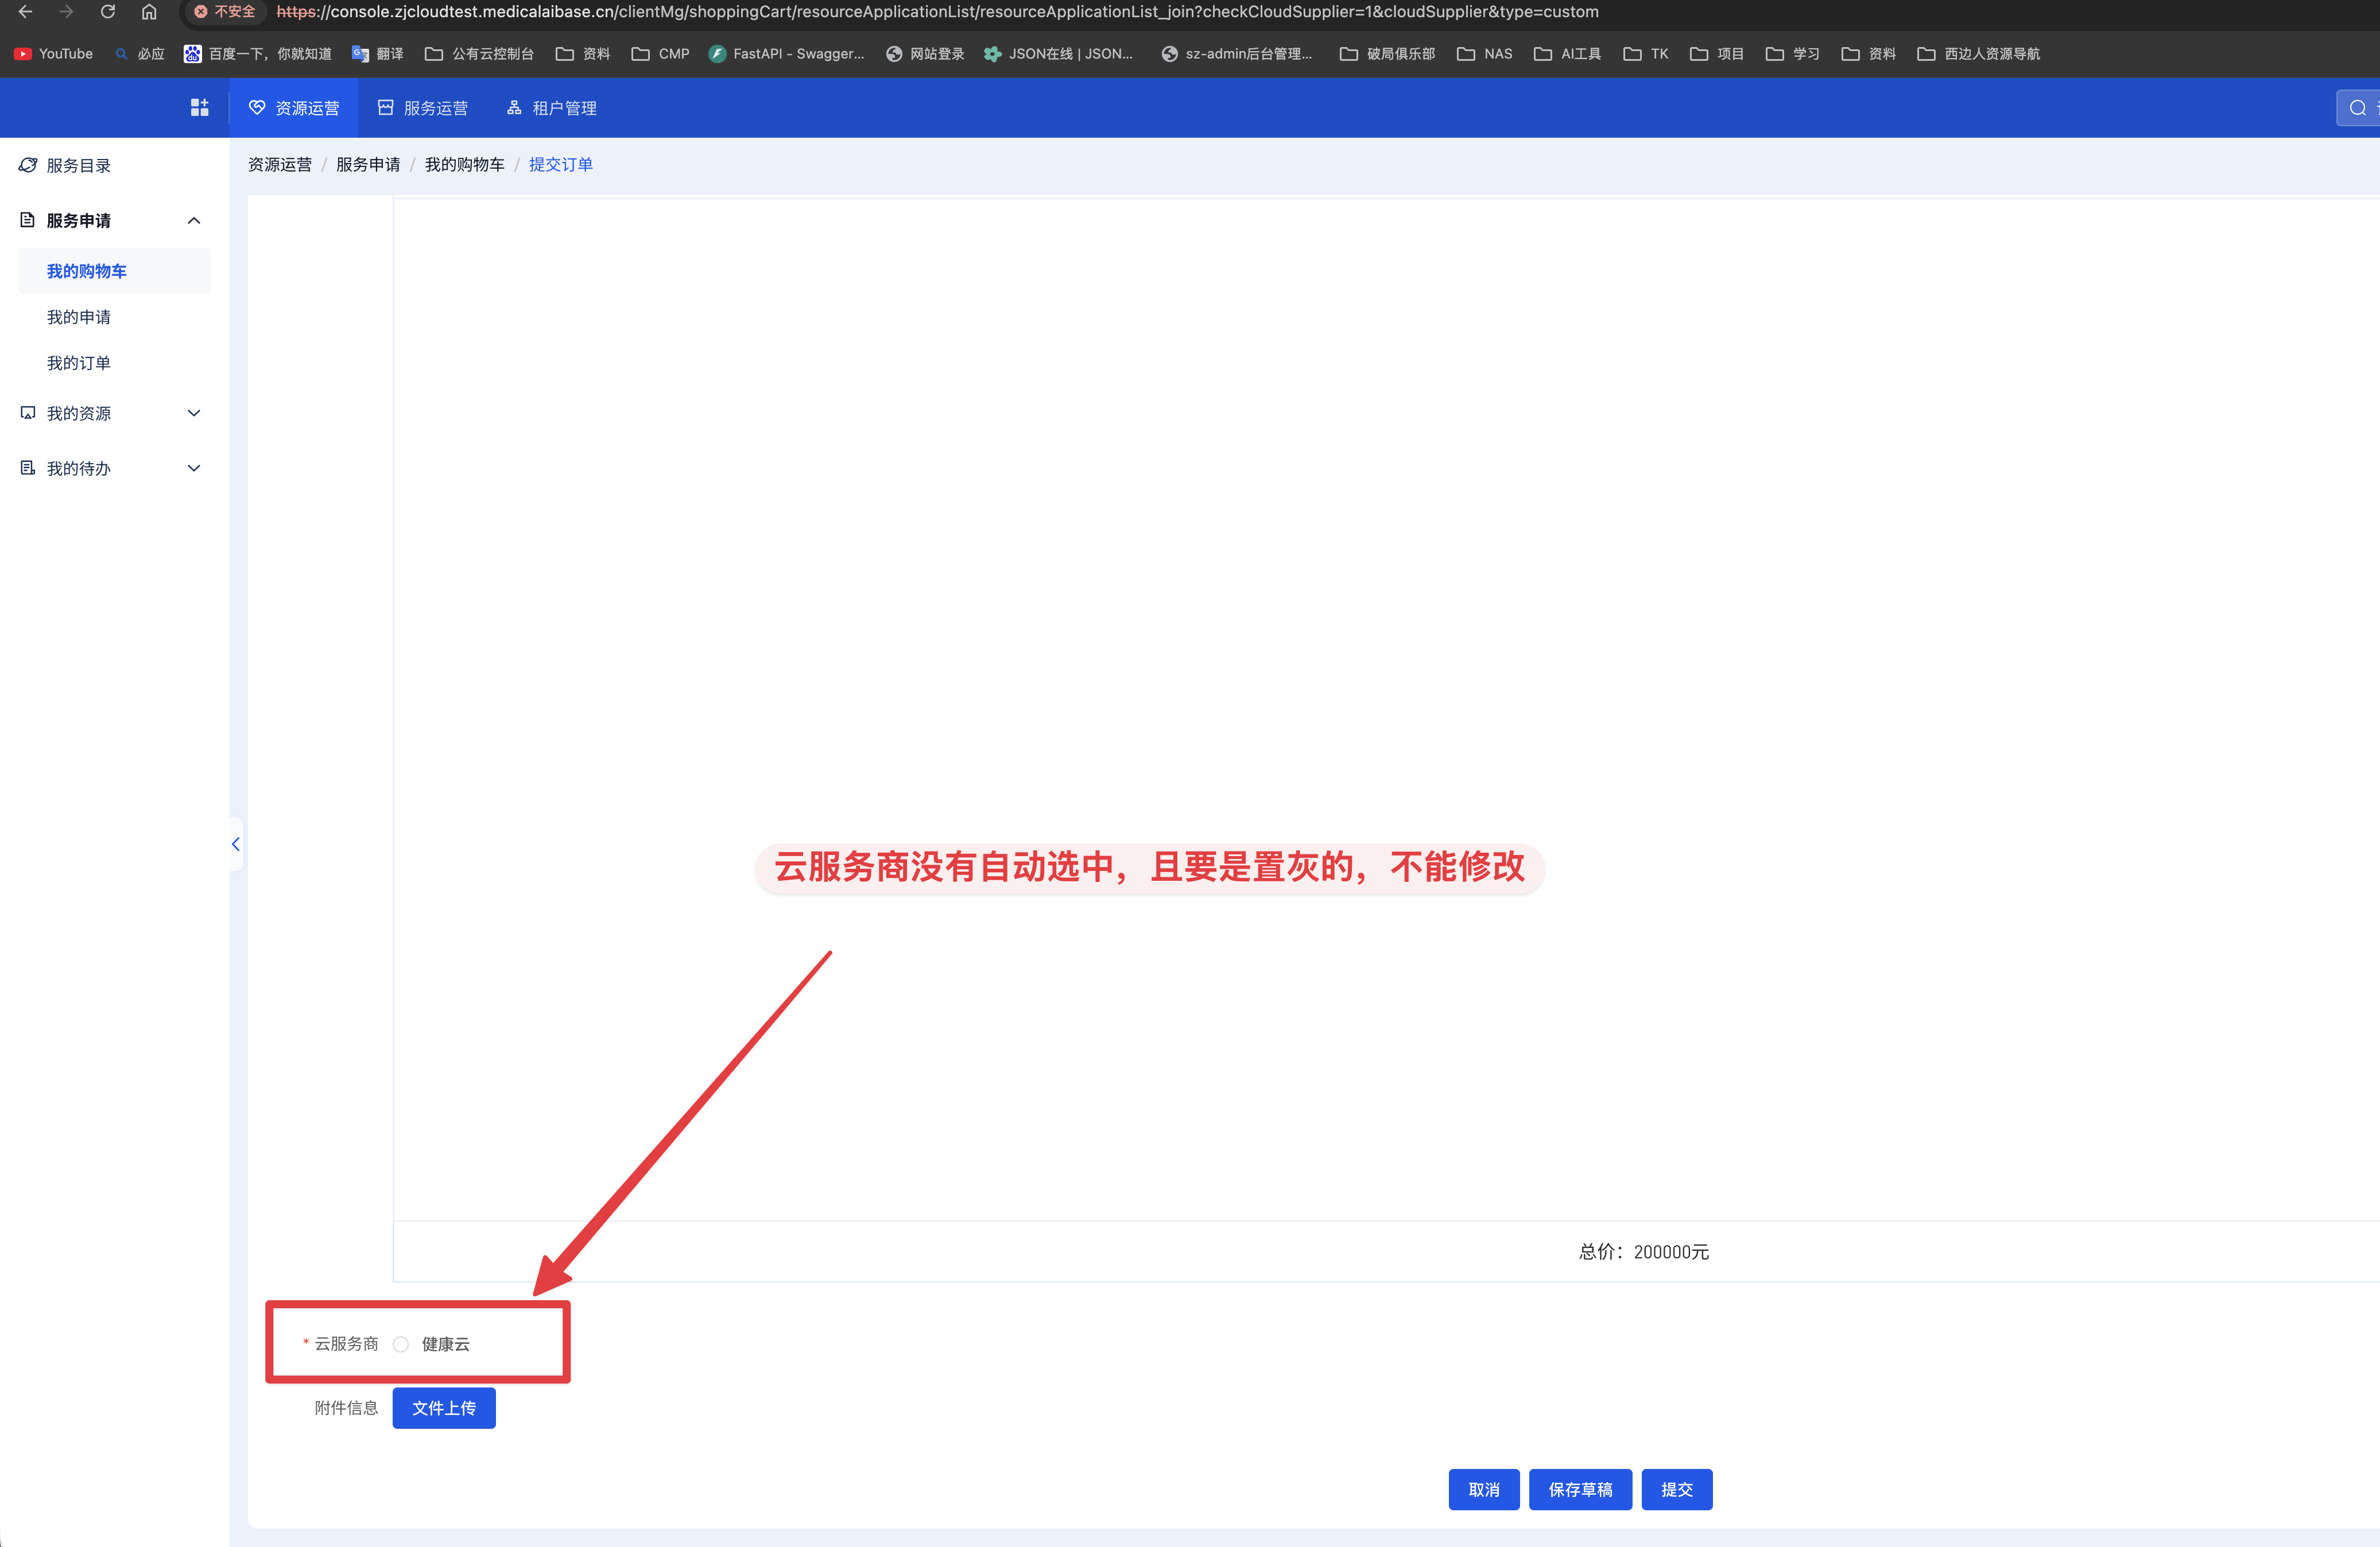Click the 提交 button
This screenshot has height=1547, width=2380.
coord(1676,1490)
